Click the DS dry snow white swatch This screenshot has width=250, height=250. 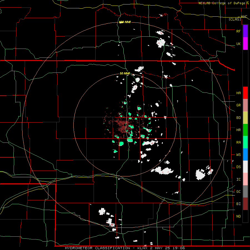pos(245,167)
